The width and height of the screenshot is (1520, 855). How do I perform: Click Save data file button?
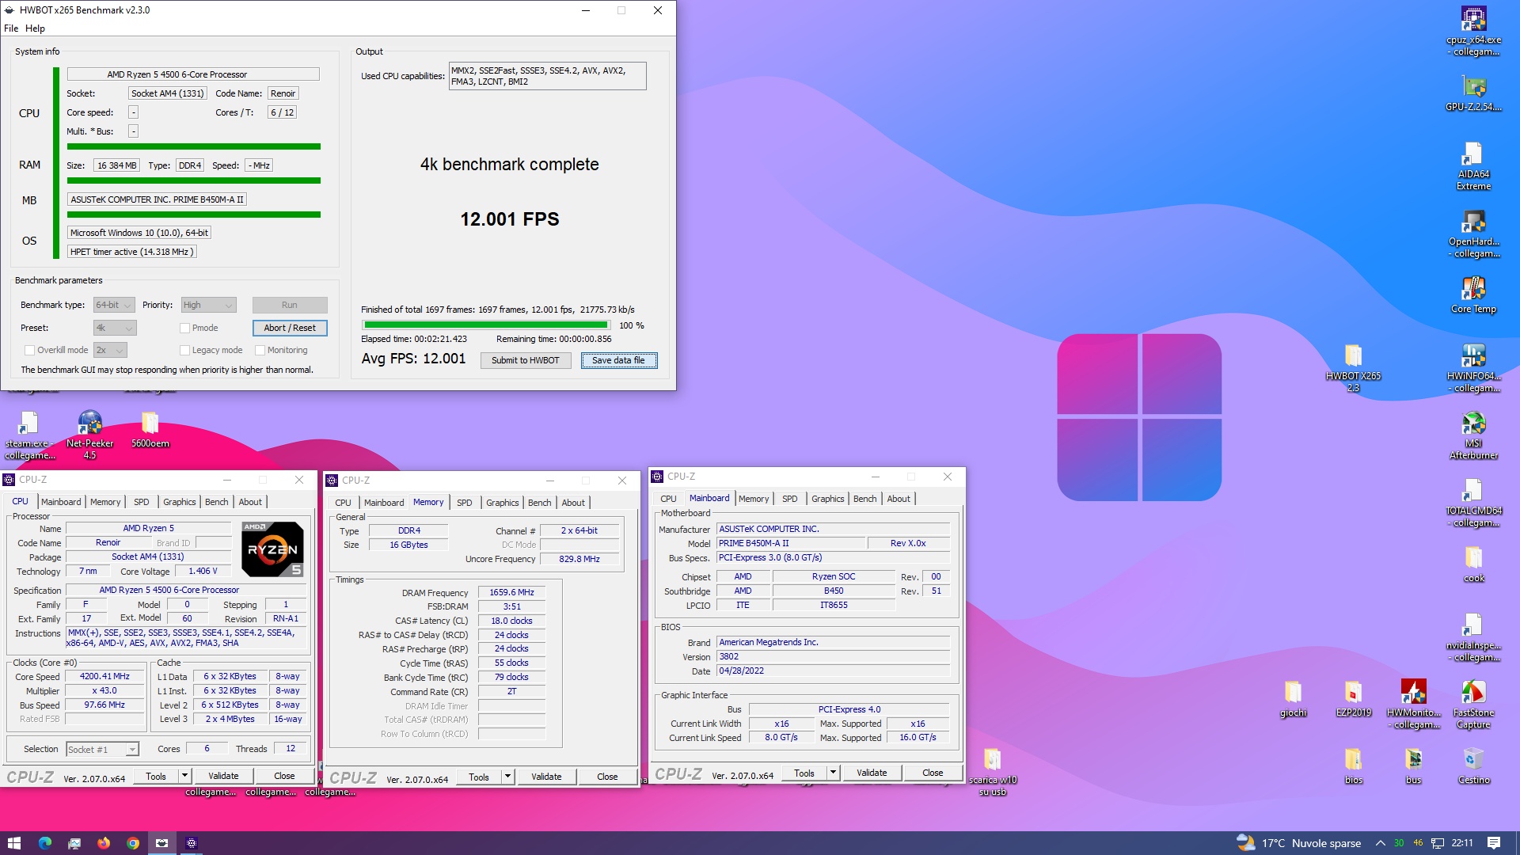(x=618, y=360)
